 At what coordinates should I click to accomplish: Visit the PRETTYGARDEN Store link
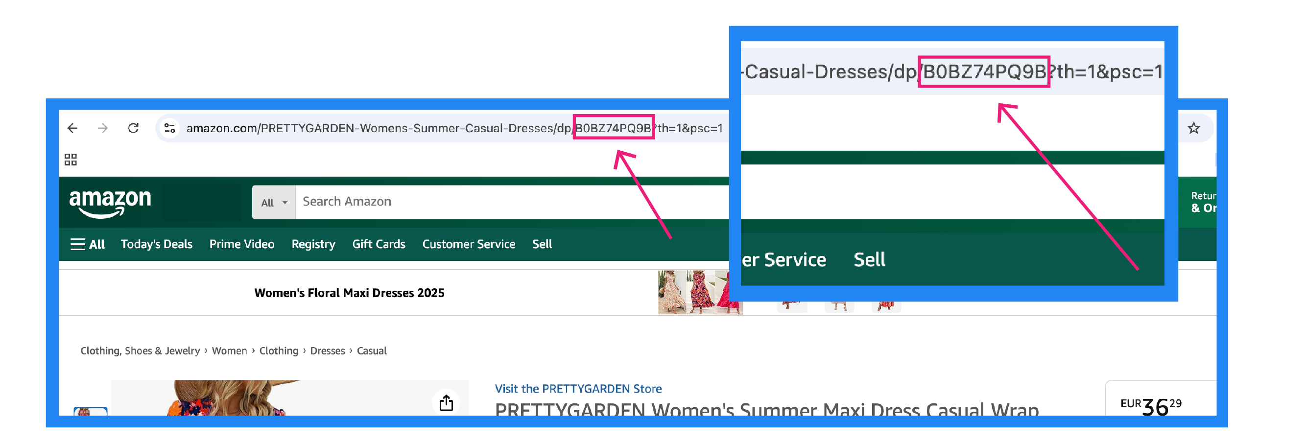(x=578, y=389)
